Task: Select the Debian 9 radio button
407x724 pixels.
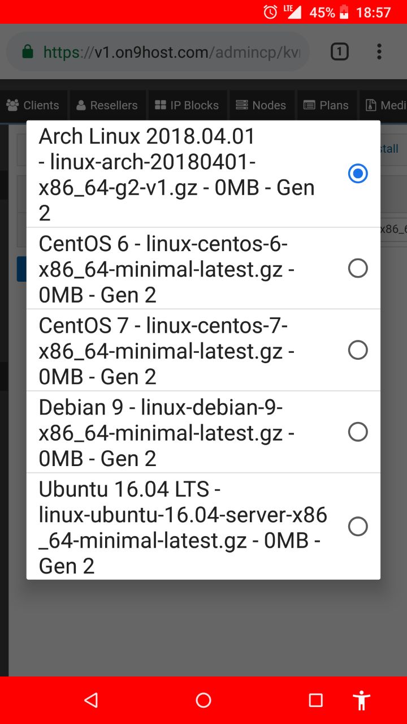Action: tap(358, 432)
